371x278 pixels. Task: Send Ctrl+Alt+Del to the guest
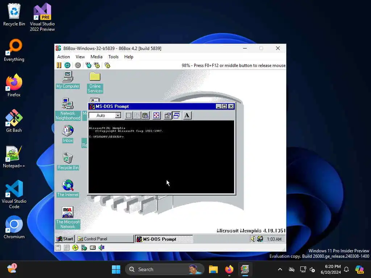(88, 65)
